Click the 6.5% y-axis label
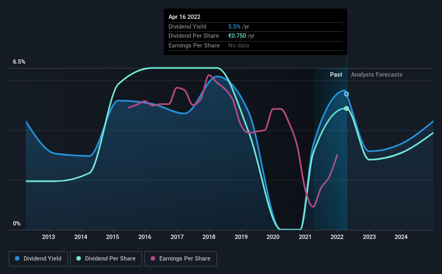This screenshot has width=442, height=274. 19,62
